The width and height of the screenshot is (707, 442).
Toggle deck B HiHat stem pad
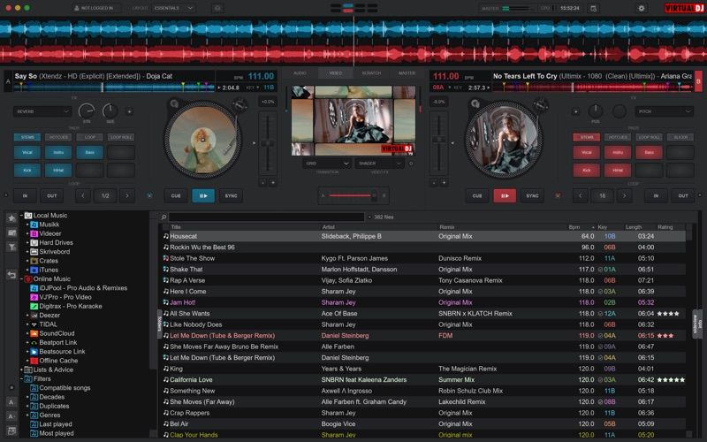(618, 170)
